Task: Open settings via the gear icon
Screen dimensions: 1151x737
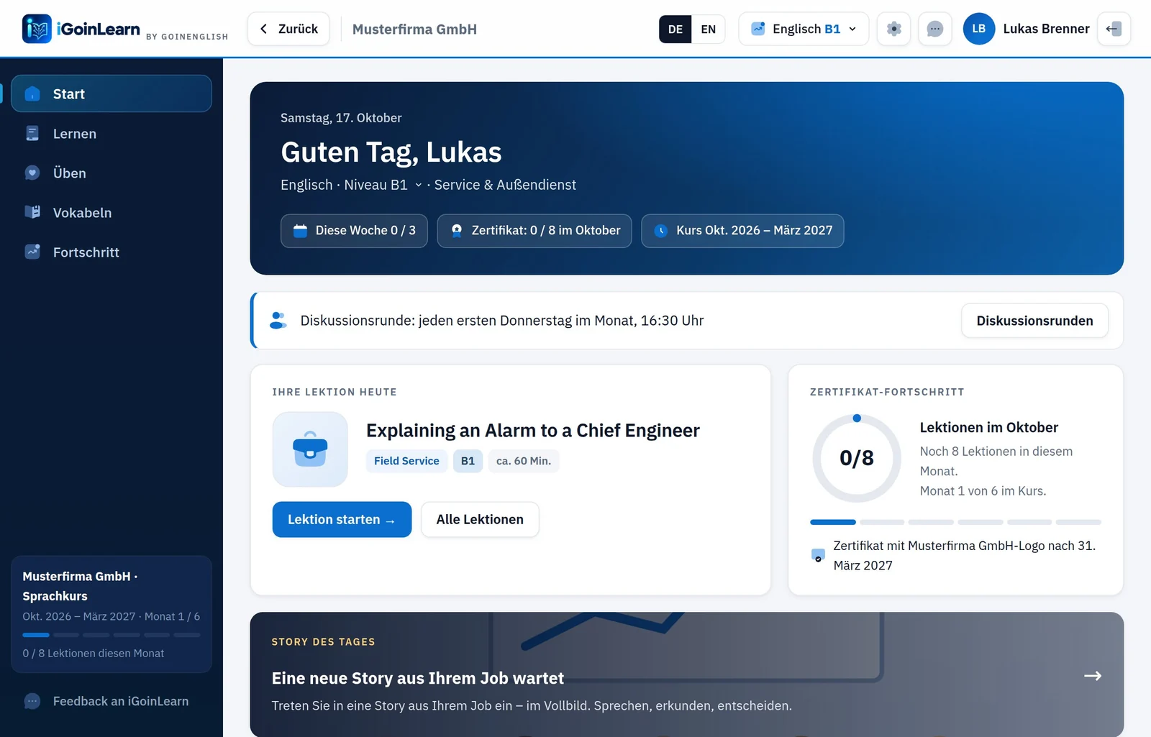Action: pos(893,29)
